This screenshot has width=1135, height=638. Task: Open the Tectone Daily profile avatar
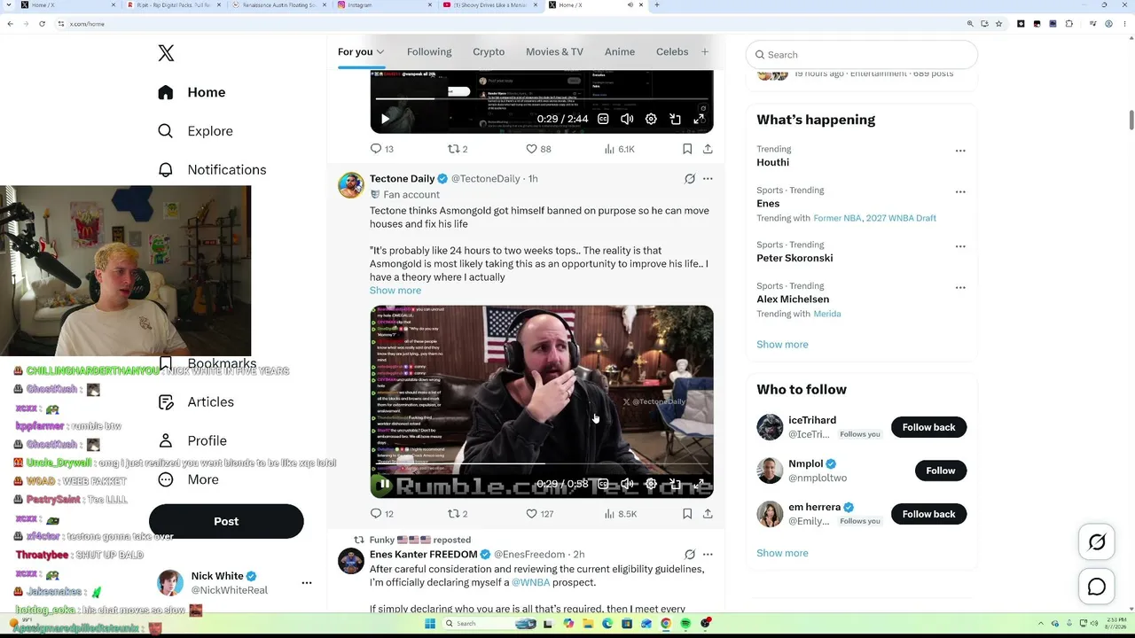coord(351,185)
